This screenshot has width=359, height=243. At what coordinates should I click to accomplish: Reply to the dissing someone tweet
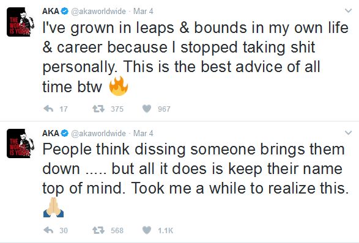(48, 230)
